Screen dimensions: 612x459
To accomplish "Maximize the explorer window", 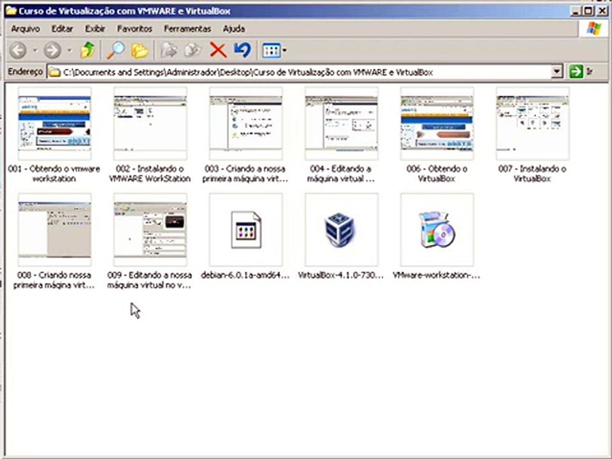I will click(588, 11).
